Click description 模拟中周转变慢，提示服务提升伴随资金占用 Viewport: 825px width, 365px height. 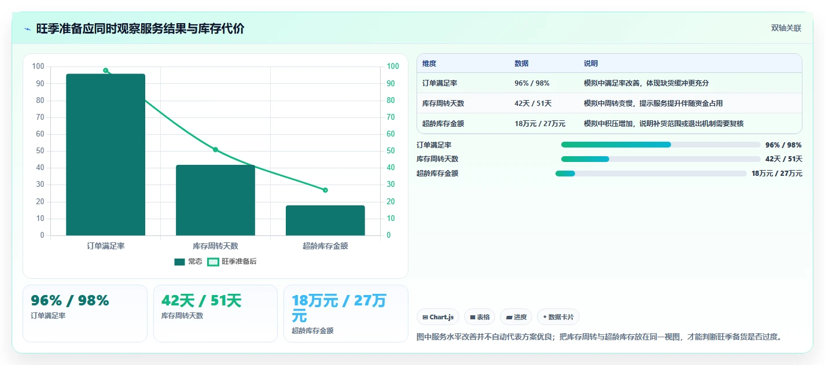click(x=653, y=104)
